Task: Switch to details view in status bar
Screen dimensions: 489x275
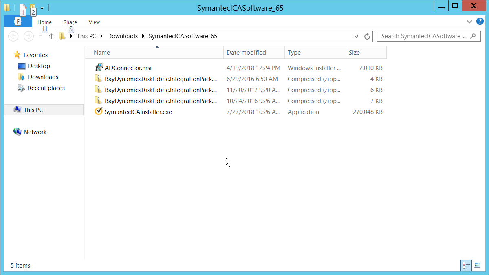Action: point(466,265)
